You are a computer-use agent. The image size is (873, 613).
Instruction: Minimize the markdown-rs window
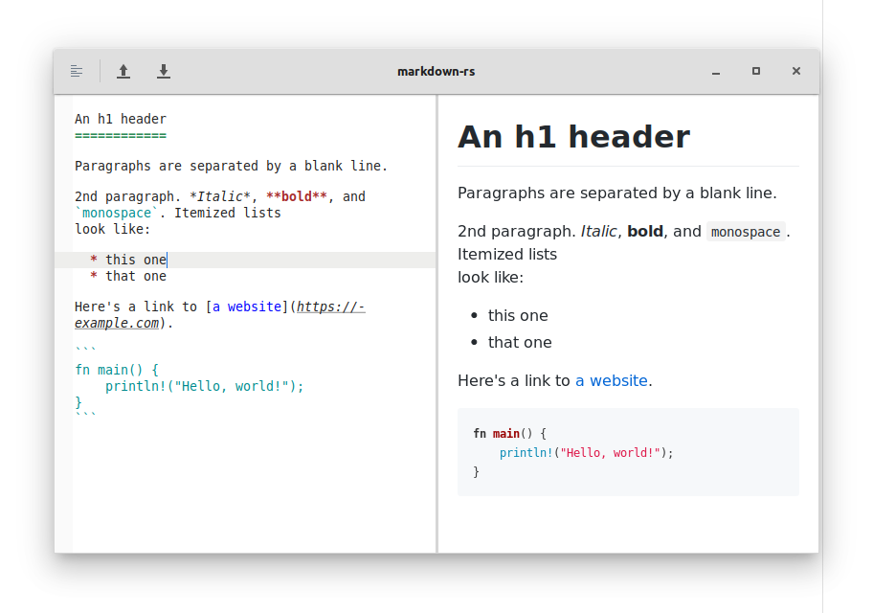click(716, 71)
